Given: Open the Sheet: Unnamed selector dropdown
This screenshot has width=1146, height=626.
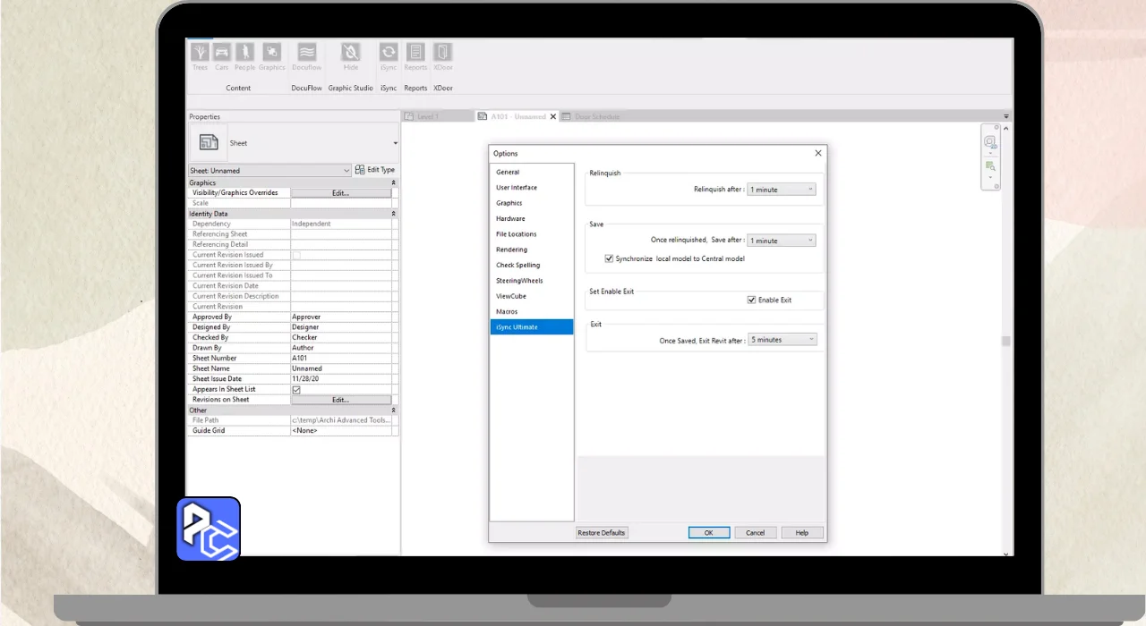Looking at the screenshot, I should (x=269, y=170).
